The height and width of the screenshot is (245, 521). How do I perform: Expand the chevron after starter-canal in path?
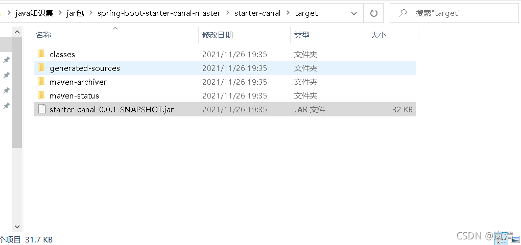tap(288, 13)
